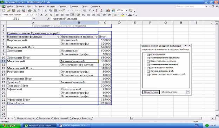
Task: Click the Open file folder icon
Action: click(x=8, y=11)
